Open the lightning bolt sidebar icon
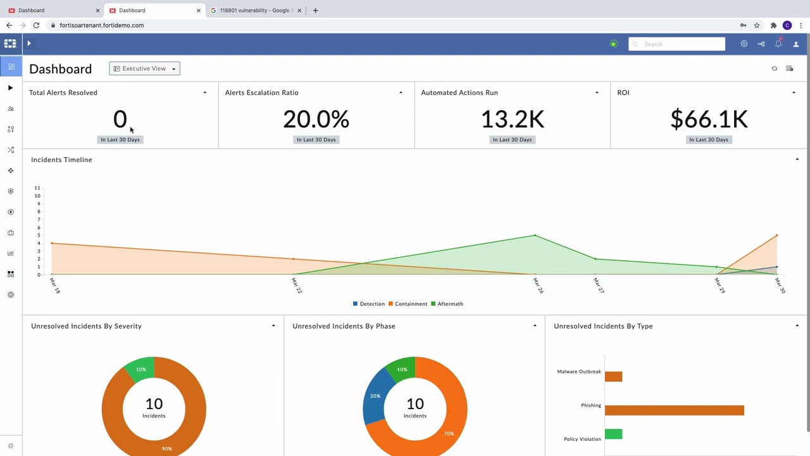This screenshot has height=456, width=810. coord(11,212)
